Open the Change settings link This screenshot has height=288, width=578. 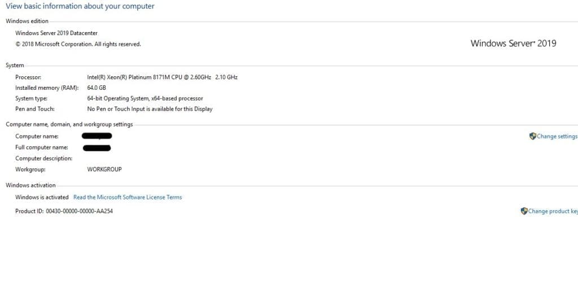click(x=557, y=137)
